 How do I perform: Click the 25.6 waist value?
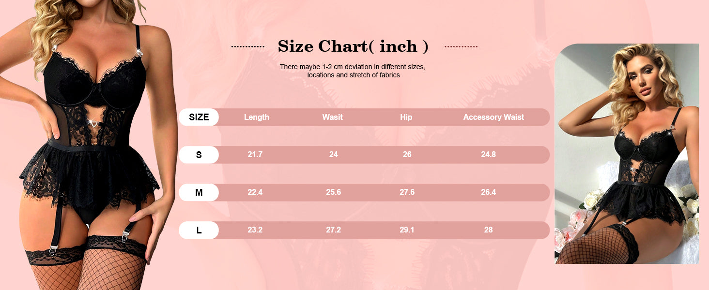tap(333, 192)
